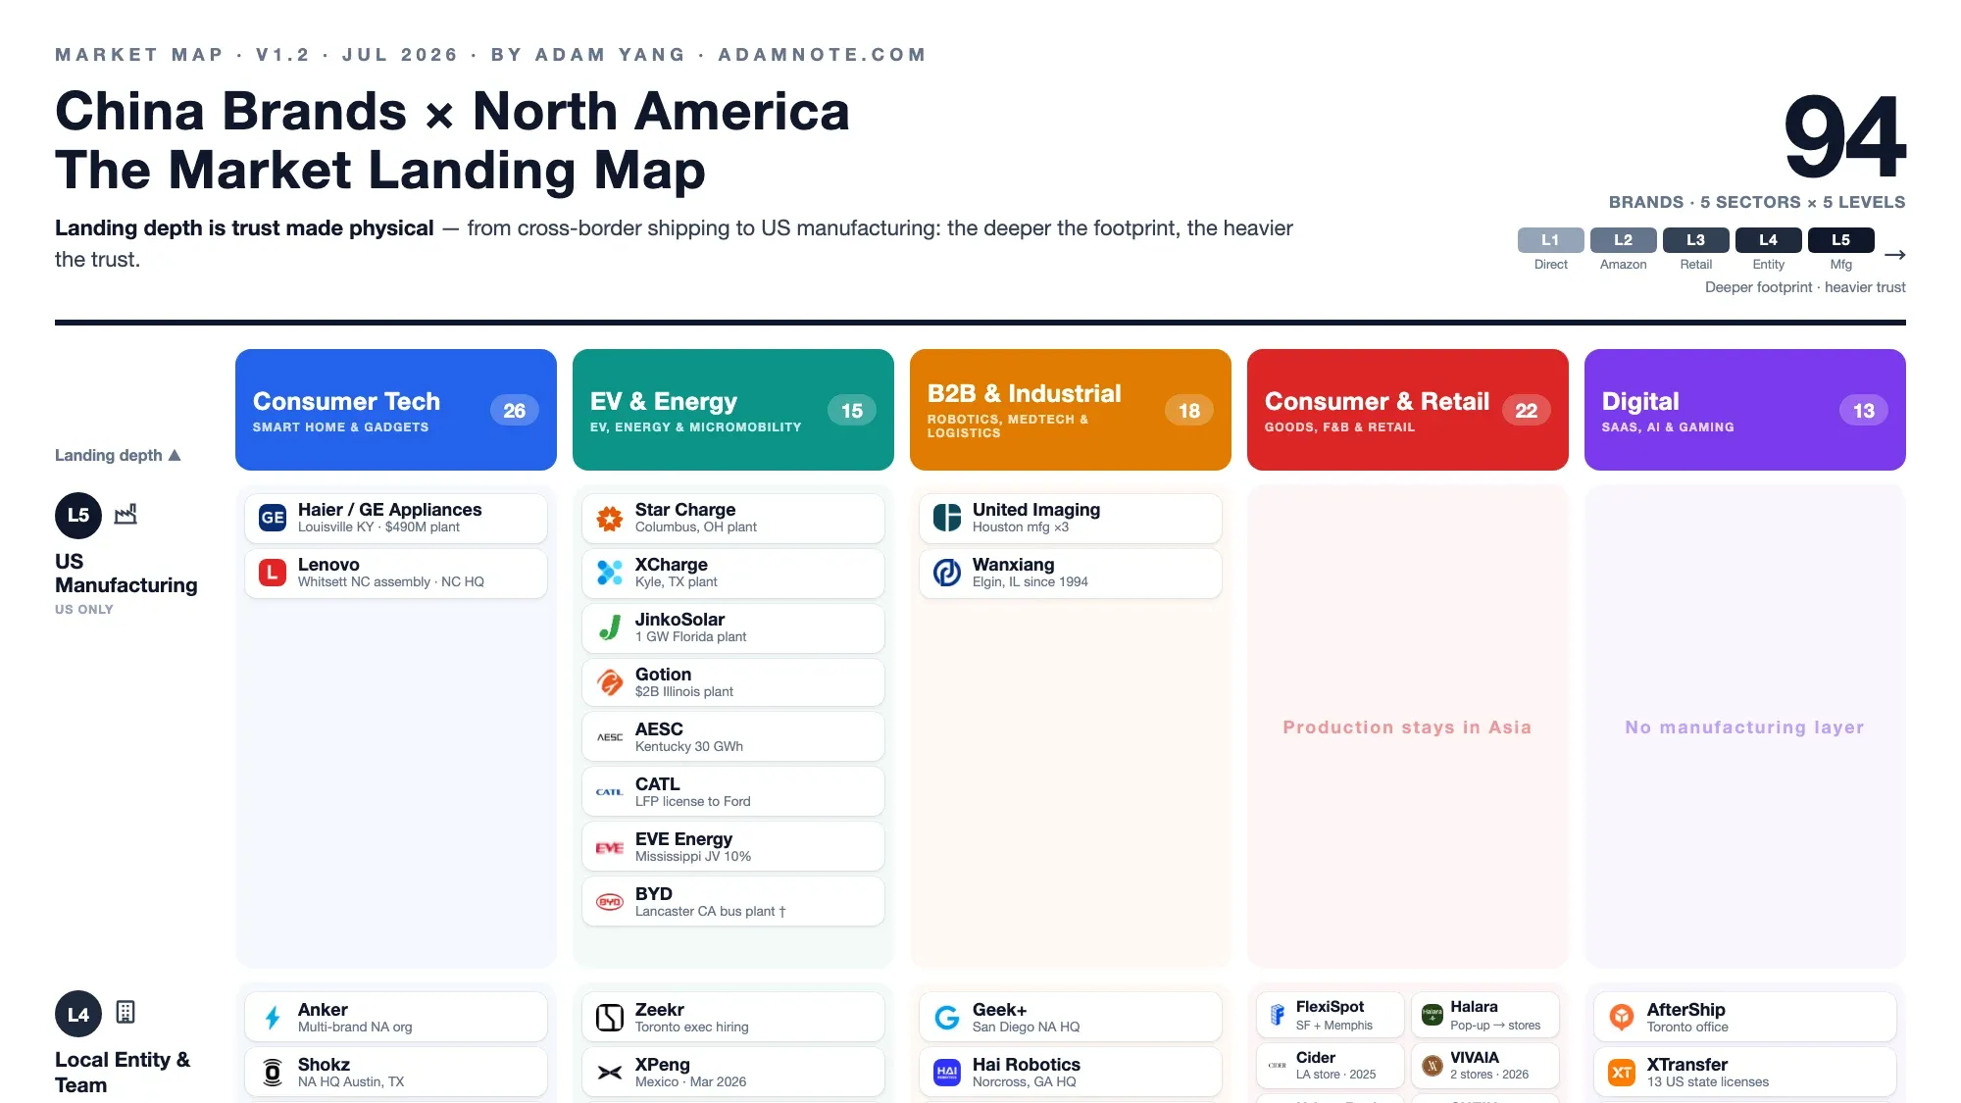Click the Cider logo icon
Viewport: 1961px width, 1103px height.
click(1278, 1066)
